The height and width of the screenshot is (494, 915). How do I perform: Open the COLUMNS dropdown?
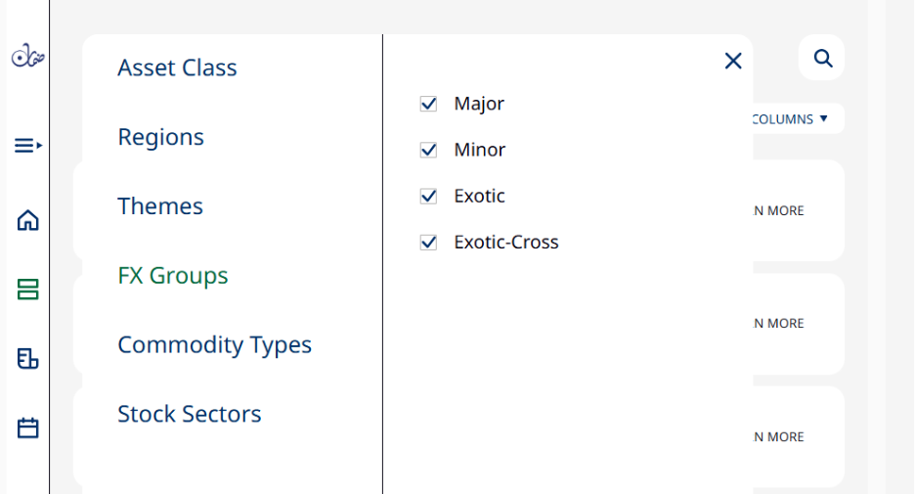790,119
